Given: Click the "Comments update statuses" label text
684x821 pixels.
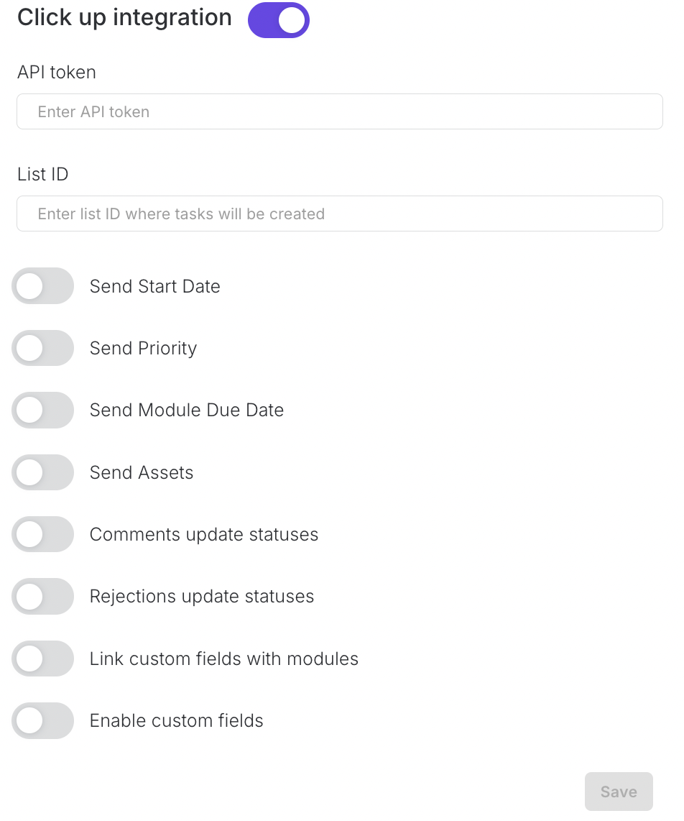Looking at the screenshot, I should point(203,535).
